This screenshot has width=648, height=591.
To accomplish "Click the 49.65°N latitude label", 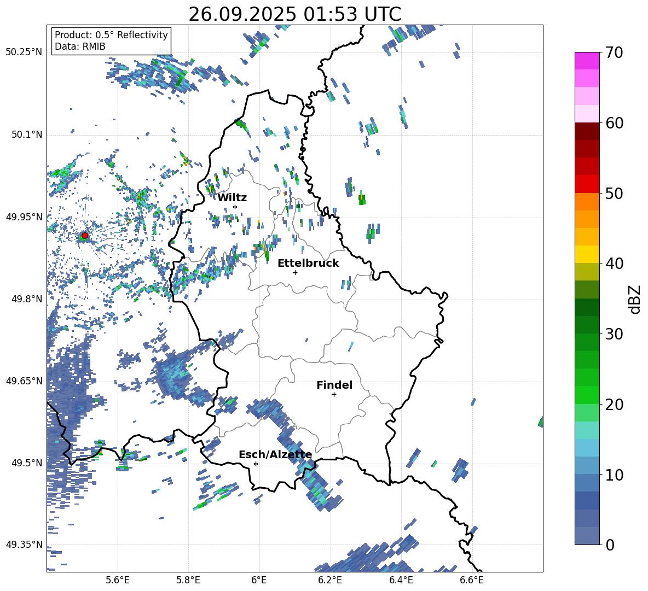I will click(24, 381).
